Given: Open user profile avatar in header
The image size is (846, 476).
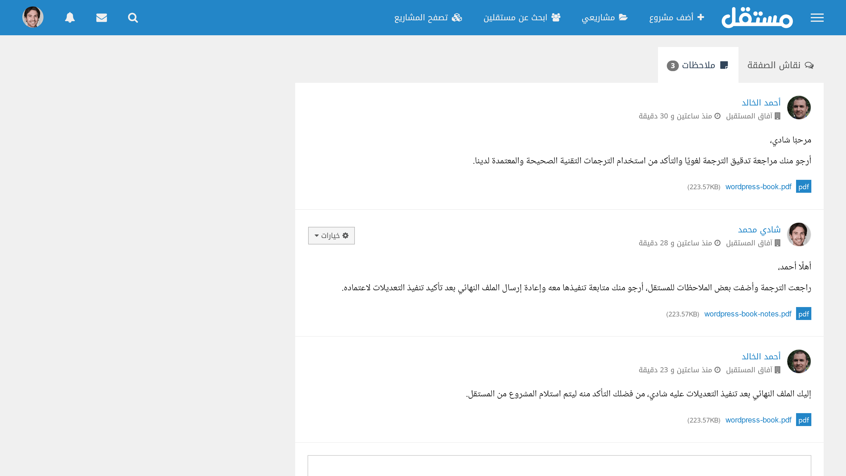Looking at the screenshot, I should click(x=33, y=17).
